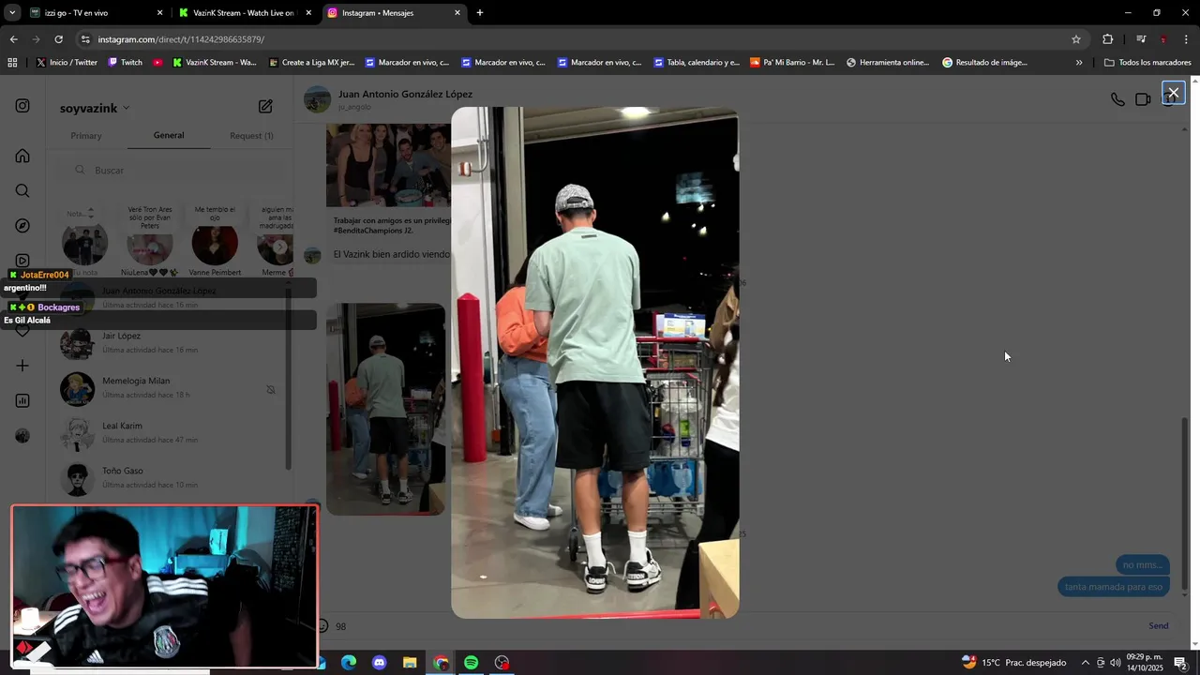Screen dimensions: 1200x675
Task: Switch to the General tab
Action: [169, 136]
